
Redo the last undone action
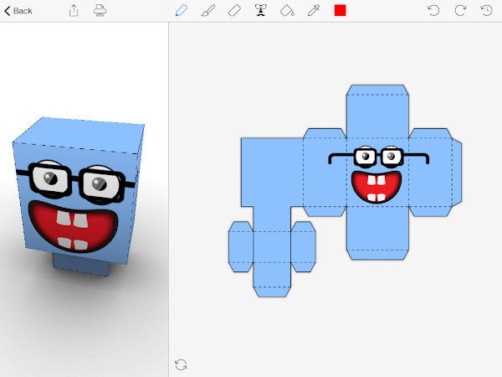click(460, 11)
